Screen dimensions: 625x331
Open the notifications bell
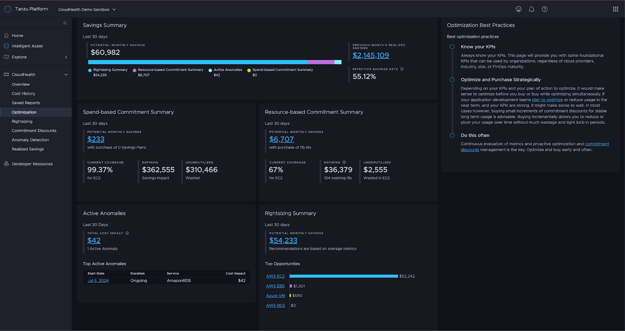[x=531, y=9]
